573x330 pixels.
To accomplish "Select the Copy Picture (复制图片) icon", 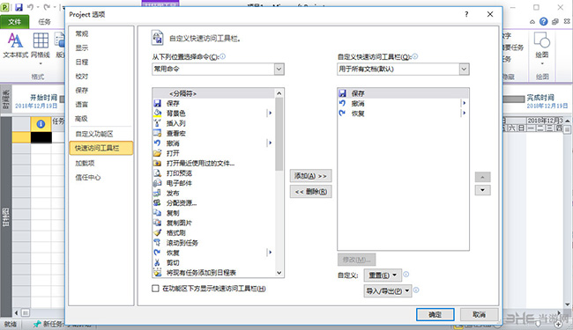I will coord(158,223).
